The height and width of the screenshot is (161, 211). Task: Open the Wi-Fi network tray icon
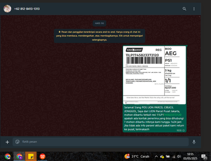tap(174, 156)
